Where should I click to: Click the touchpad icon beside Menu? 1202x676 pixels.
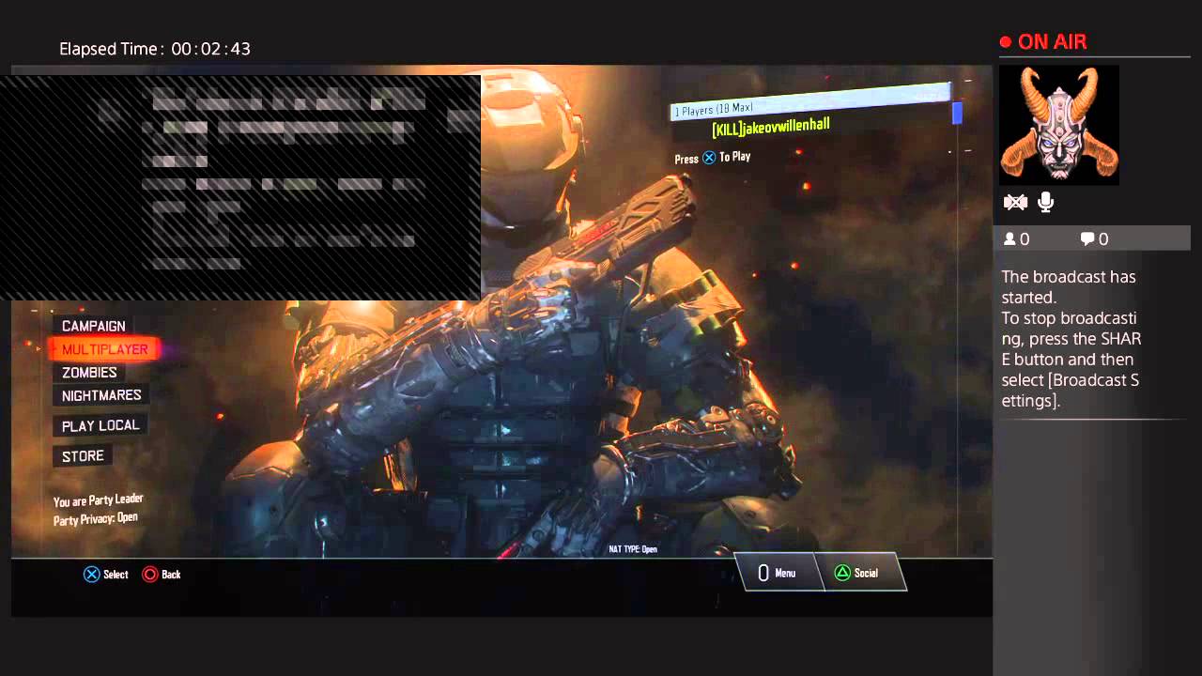tap(763, 573)
